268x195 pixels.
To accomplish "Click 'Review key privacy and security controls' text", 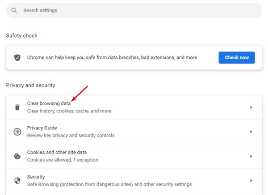I will [71, 136].
